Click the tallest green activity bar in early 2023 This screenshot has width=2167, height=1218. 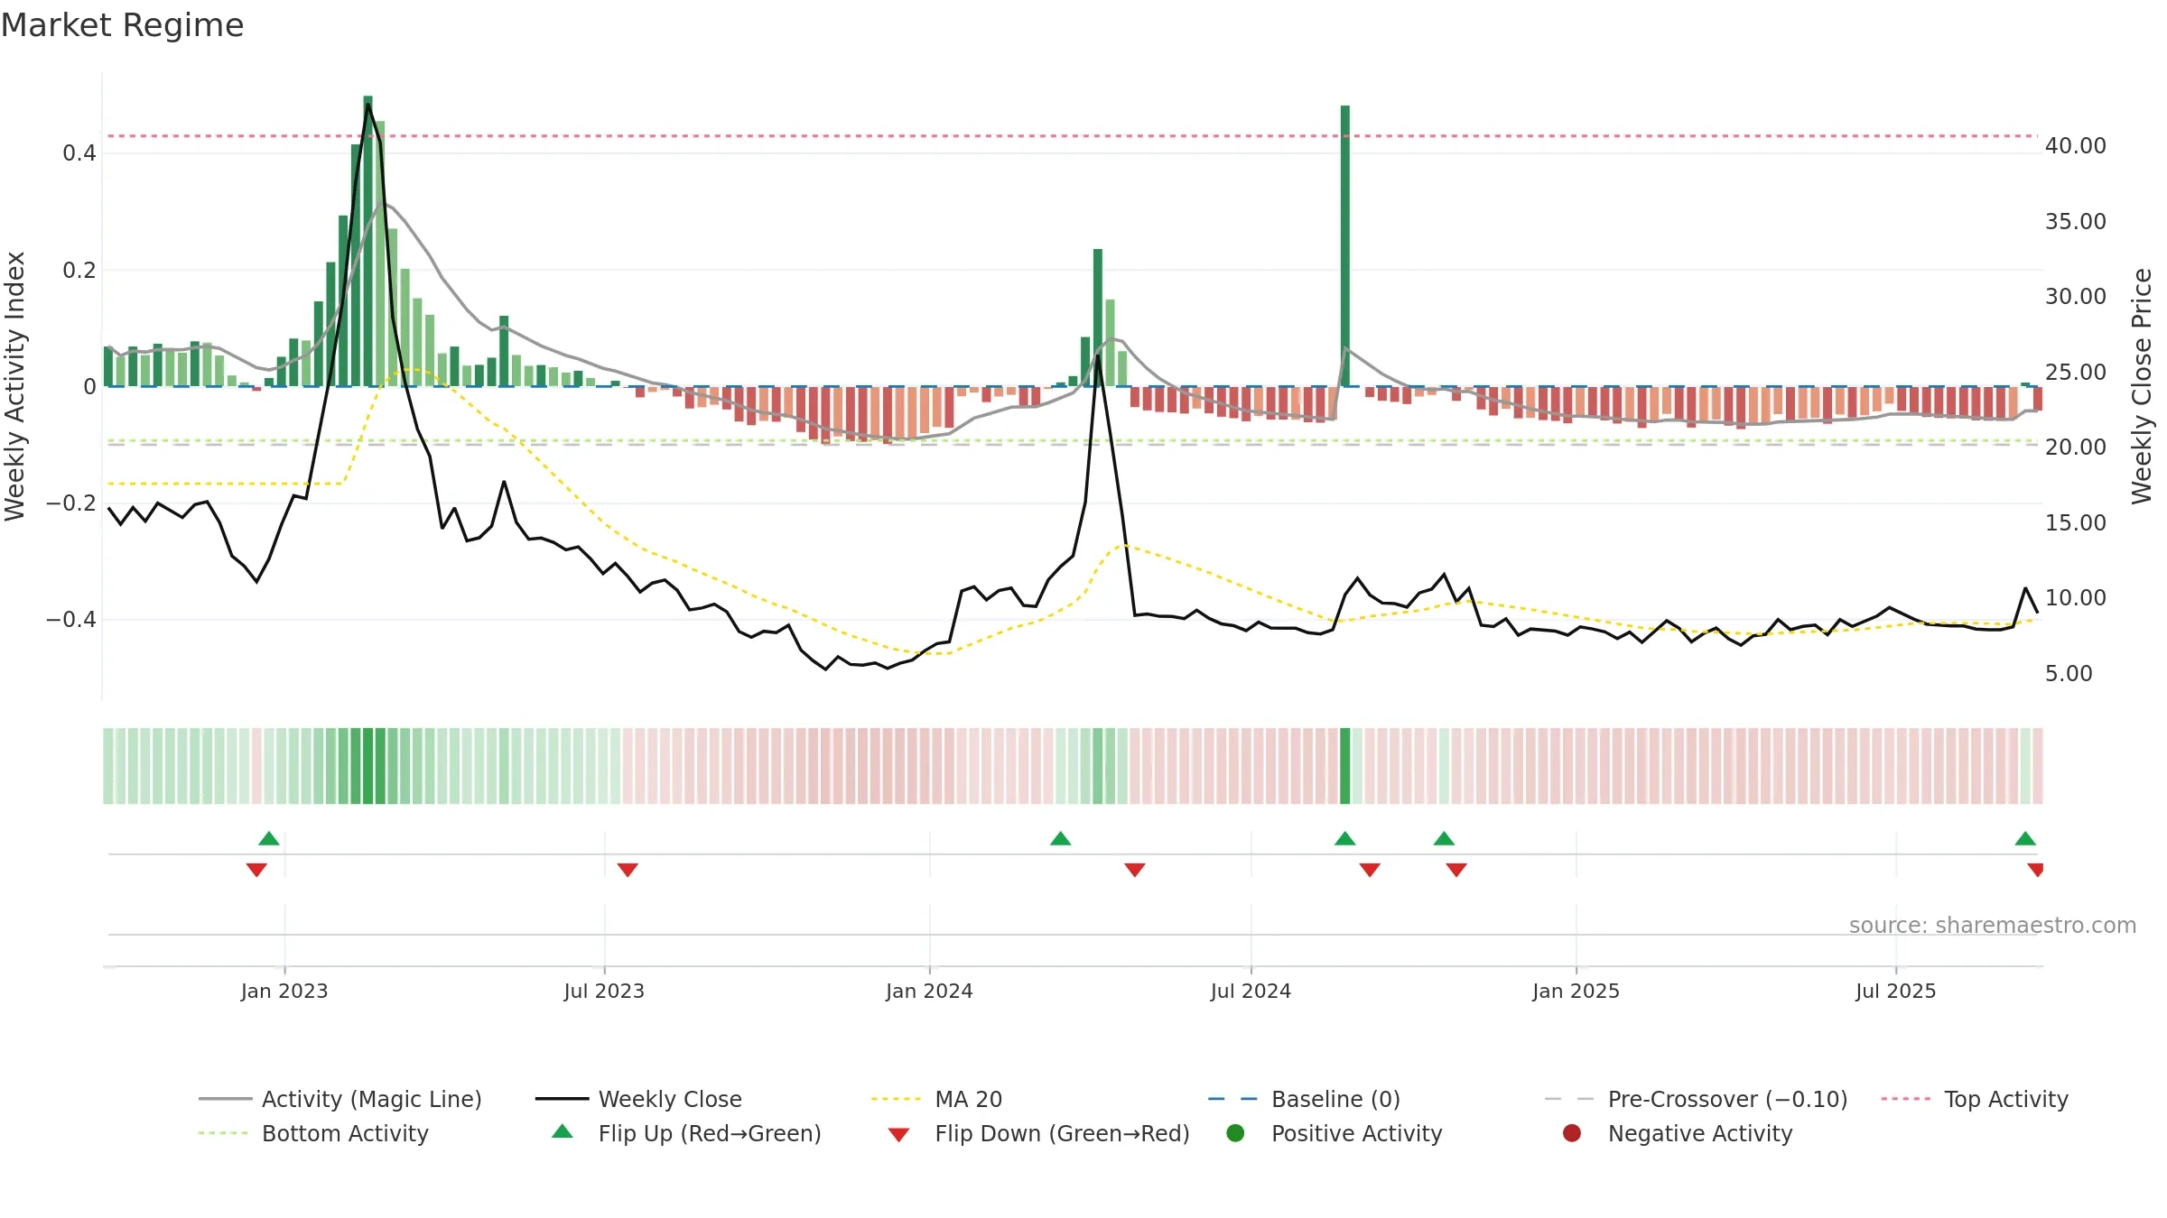pos(367,241)
